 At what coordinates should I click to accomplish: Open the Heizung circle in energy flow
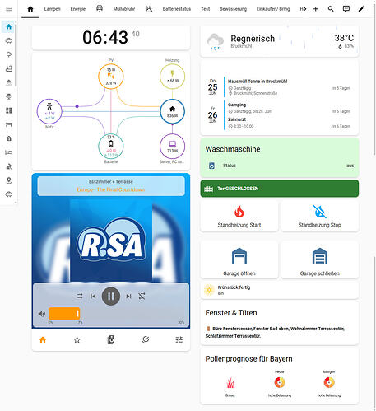click(x=172, y=76)
